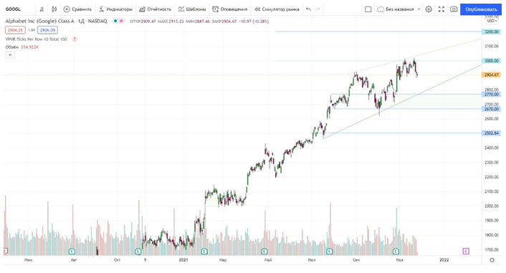This screenshot has width=506, height=273.
Task: Take a chart snapshot with camera icon
Action: pos(454,9)
